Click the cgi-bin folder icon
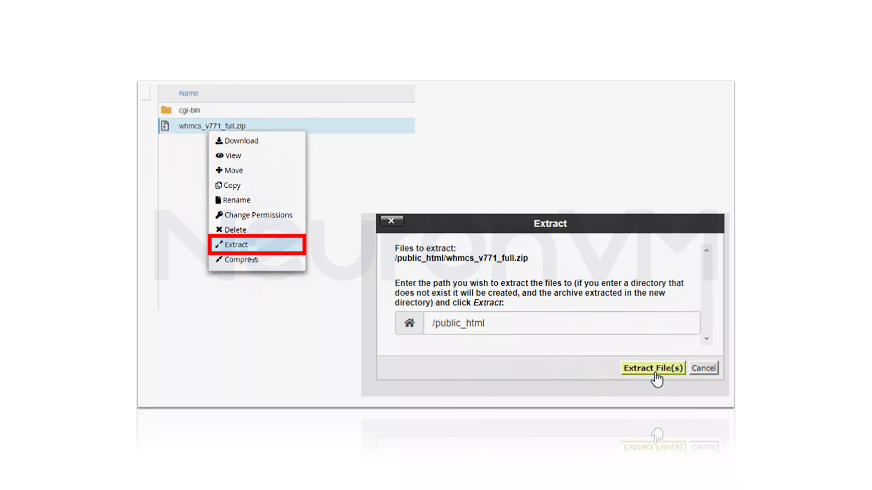Viewport: 872px width, 490px height. [x=166, y=110]
